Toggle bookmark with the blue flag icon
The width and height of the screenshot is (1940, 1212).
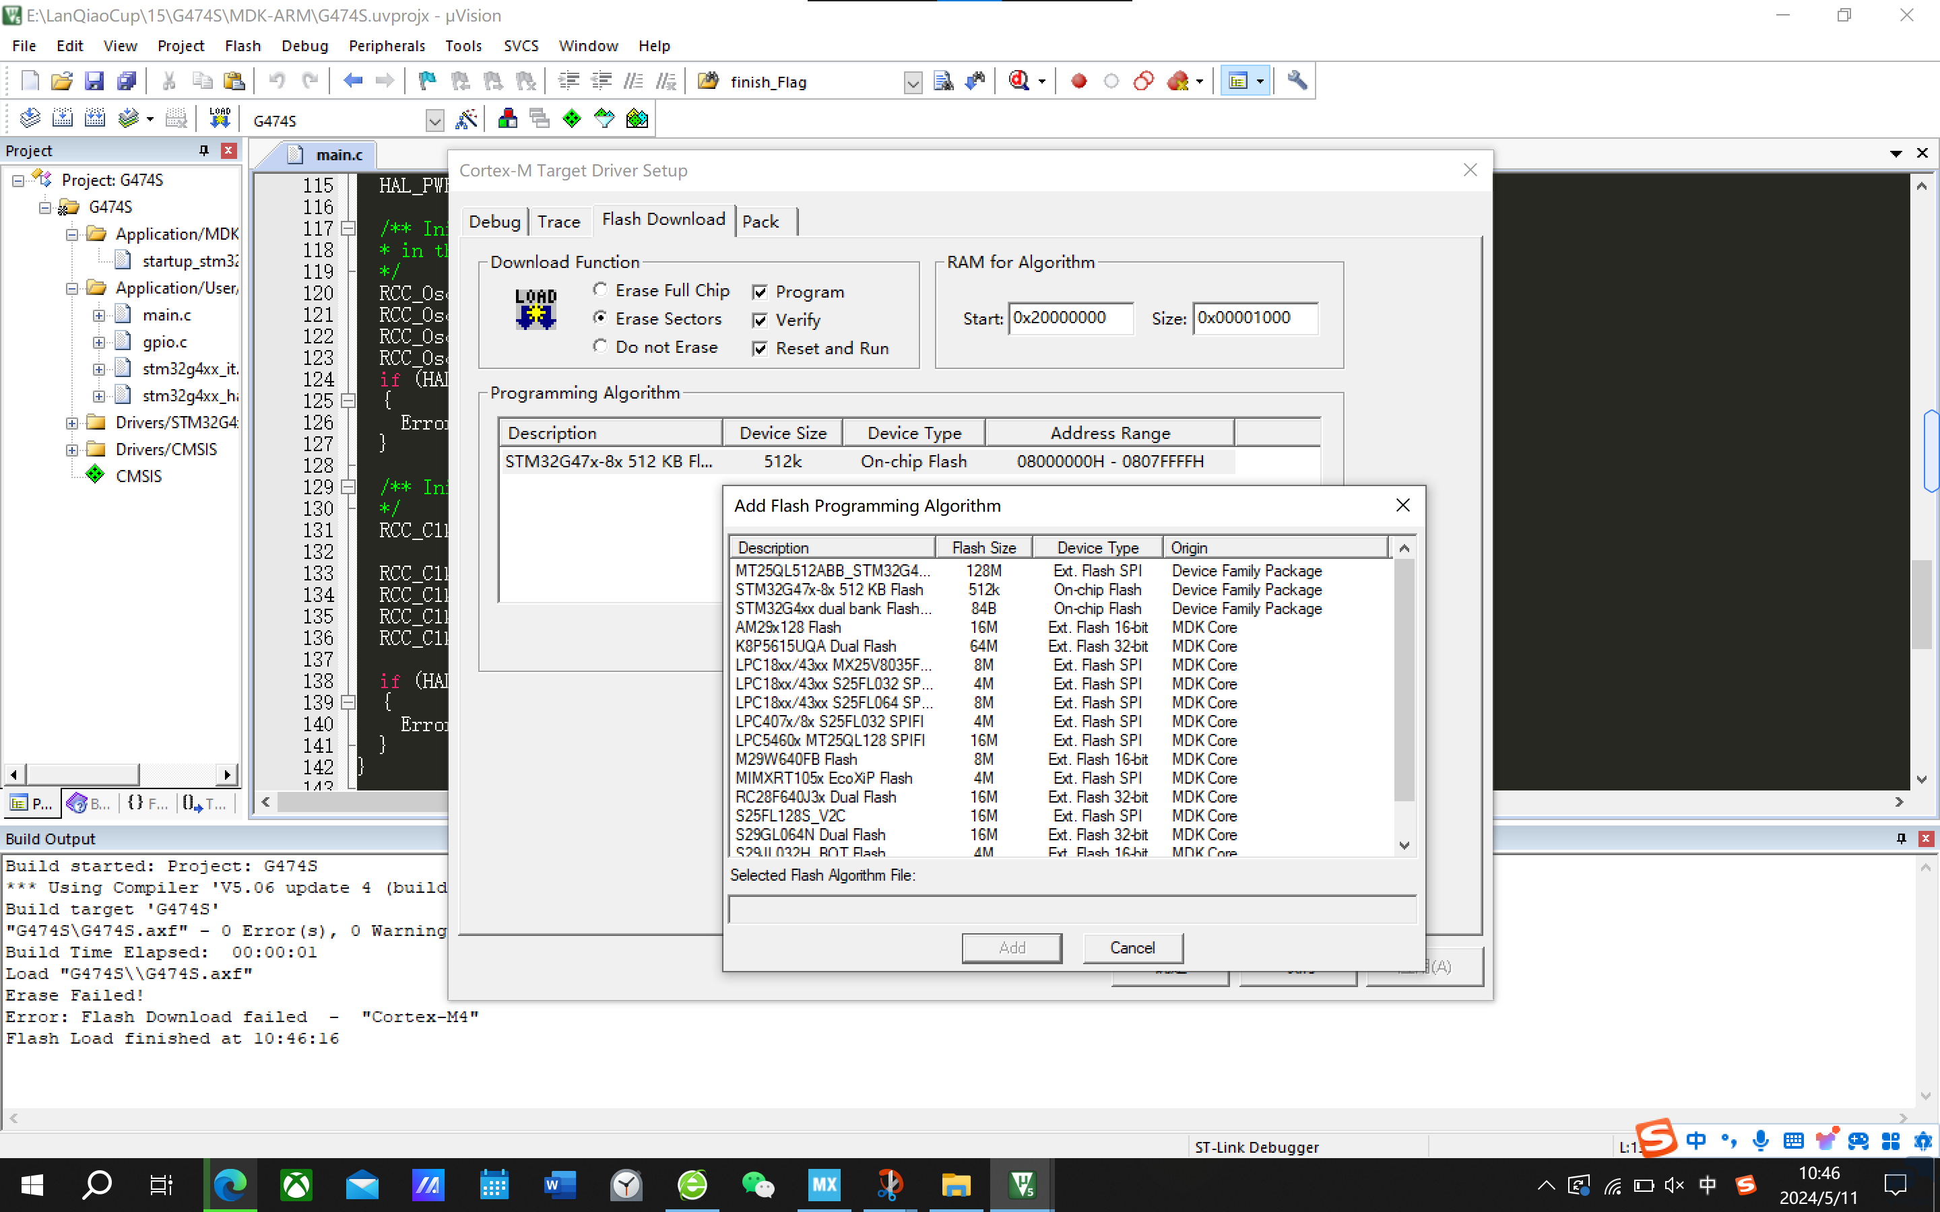[x=427, y=81]
